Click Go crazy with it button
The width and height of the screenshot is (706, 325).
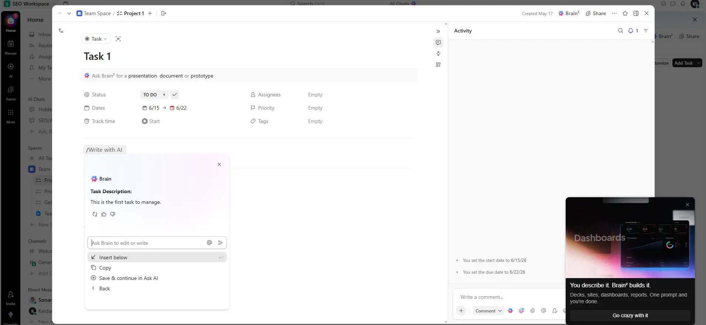(x=630, y=315)
